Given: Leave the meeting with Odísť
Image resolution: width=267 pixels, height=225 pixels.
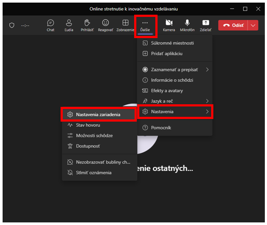Looking at the screenshot, I should [x=233, y=26].
